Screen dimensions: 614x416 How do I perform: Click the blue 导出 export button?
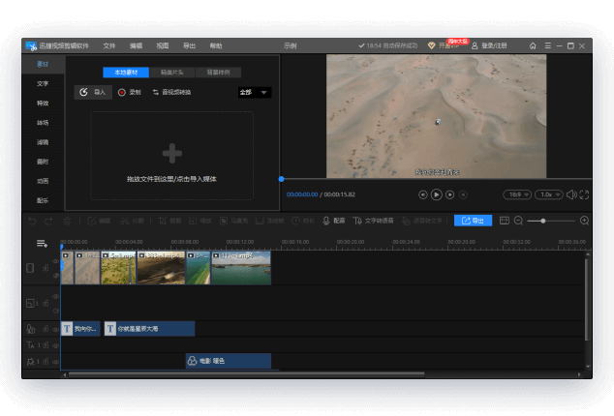[473, 221]
